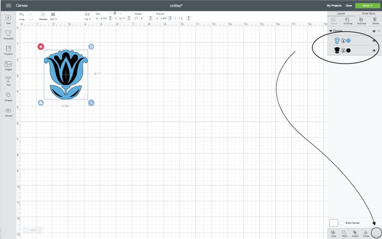Click the Weld tool
The width and height of the screenshot is (382, 239).
(x=344, y=233)
